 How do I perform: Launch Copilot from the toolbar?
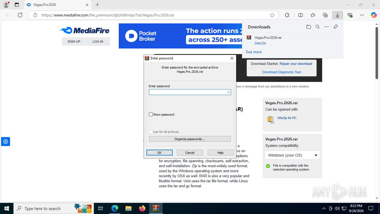click(374, 15)
